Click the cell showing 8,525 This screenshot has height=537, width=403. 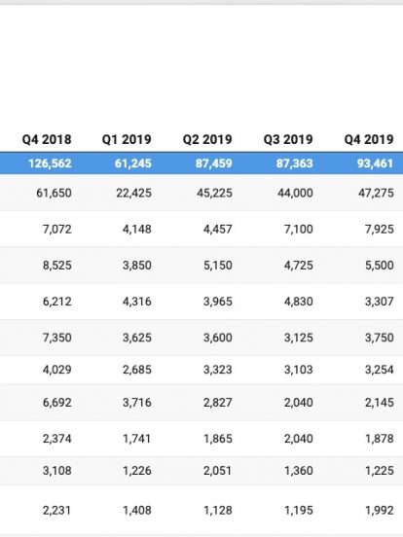click(x=57, y=265)
